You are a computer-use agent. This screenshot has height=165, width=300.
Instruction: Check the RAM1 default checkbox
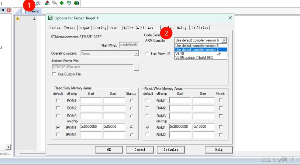pos(147,100)
